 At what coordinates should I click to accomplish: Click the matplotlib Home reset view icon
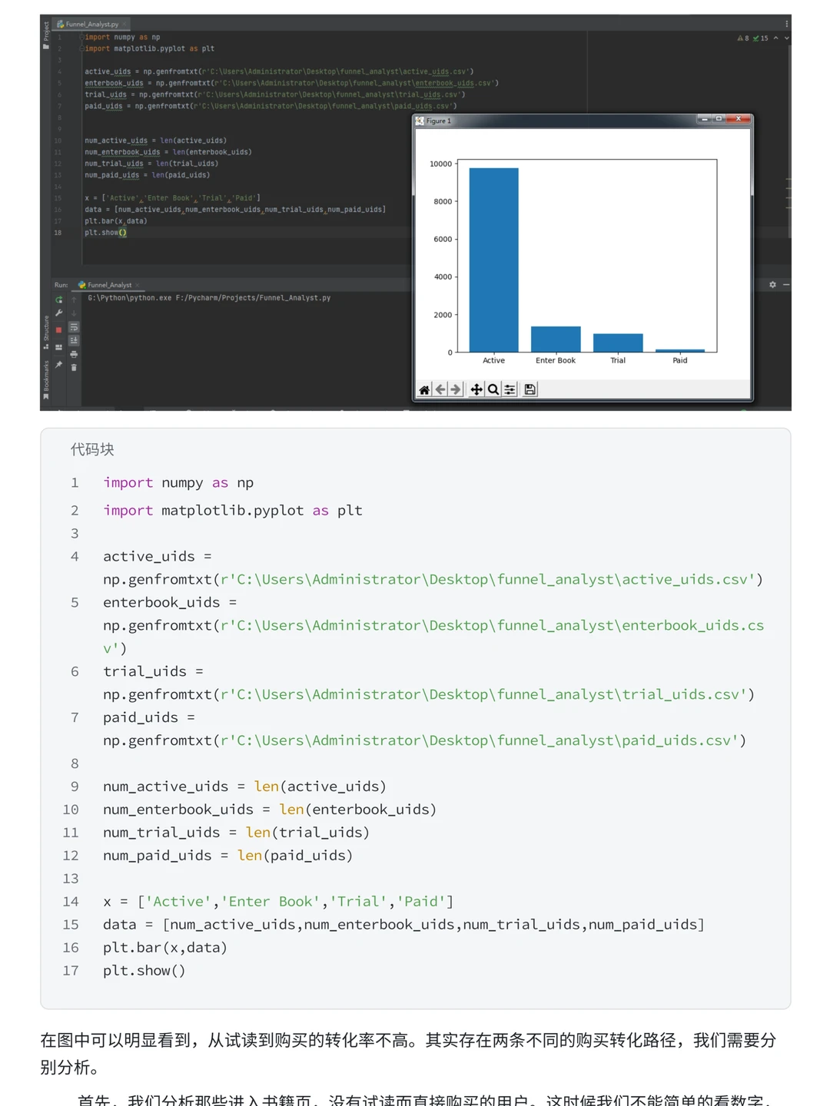[424, 389]
